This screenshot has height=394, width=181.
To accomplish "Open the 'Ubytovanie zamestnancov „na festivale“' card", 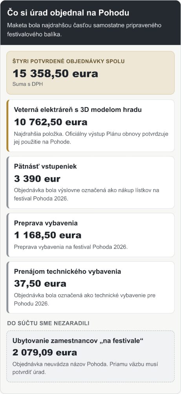I will click(x=90, y=357).
